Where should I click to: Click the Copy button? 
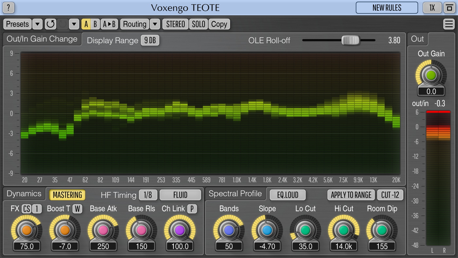click(x=219, y=24)
